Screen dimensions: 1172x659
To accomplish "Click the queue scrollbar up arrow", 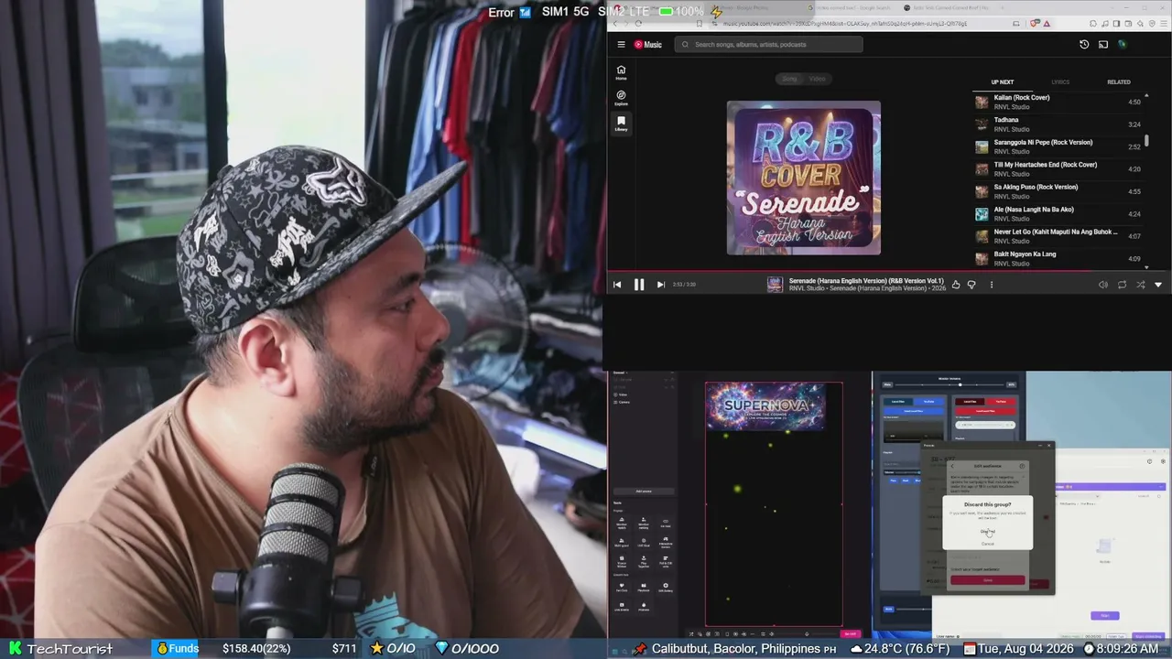I will click(x=1146, y=95).
